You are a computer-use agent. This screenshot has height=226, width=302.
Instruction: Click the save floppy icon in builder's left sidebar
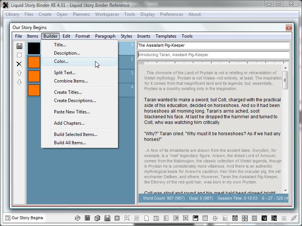pyautogui.click(x=19, y=46)
